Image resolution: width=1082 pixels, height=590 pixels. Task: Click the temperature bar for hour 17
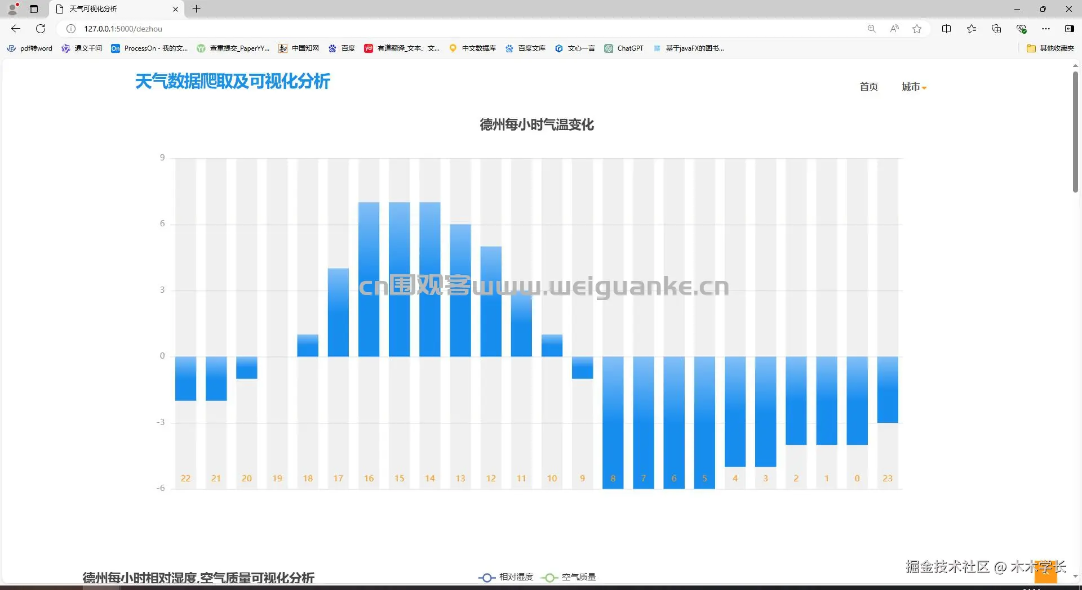338,312
